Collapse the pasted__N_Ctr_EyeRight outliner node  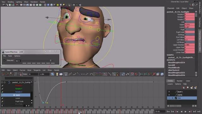point(2,82)
